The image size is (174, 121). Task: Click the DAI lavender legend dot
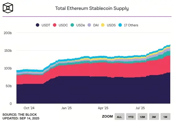tap(89, 25)
